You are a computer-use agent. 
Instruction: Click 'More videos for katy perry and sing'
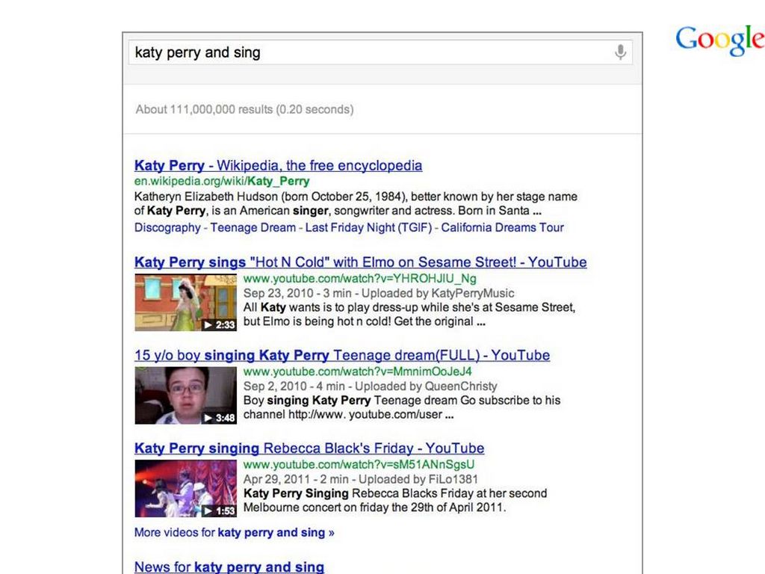pyautogui.click(x=234, y=532)
